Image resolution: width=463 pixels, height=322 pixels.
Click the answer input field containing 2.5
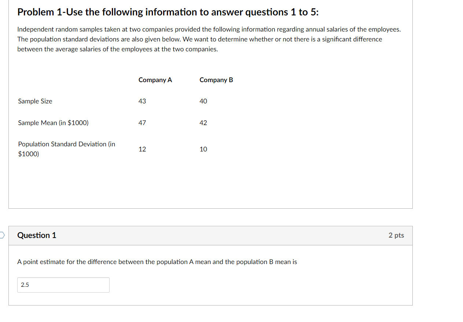[63, 285]
